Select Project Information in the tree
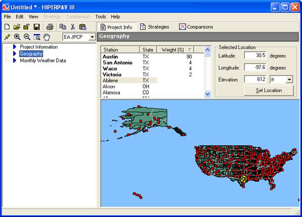This screenshot has height=217, width=302. (39, 47)
